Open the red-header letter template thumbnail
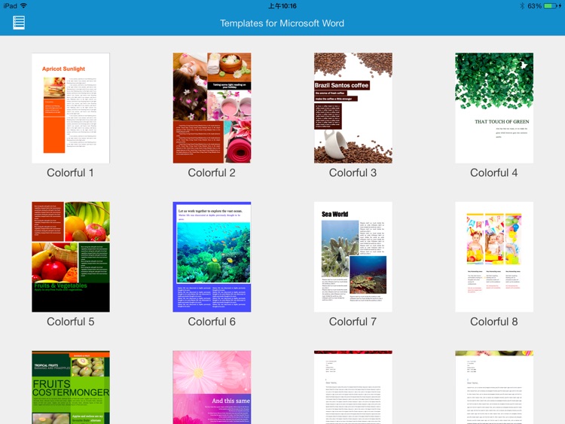The width and height of the screenshot is (565, 424). pyautogui.click(x=353, y=387)
